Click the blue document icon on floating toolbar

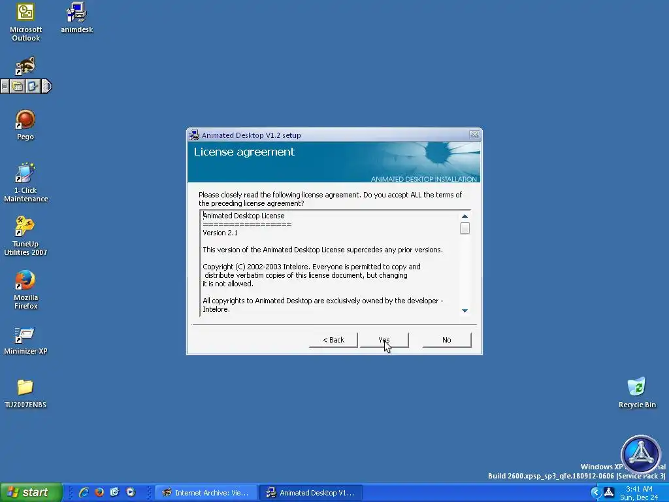point(33,87)
